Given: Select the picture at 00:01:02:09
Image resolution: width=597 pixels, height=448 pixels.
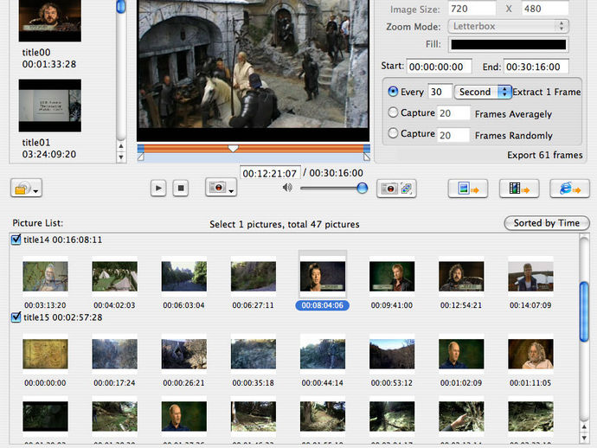Looking at the screenshot, I should (x=461, y=354).
